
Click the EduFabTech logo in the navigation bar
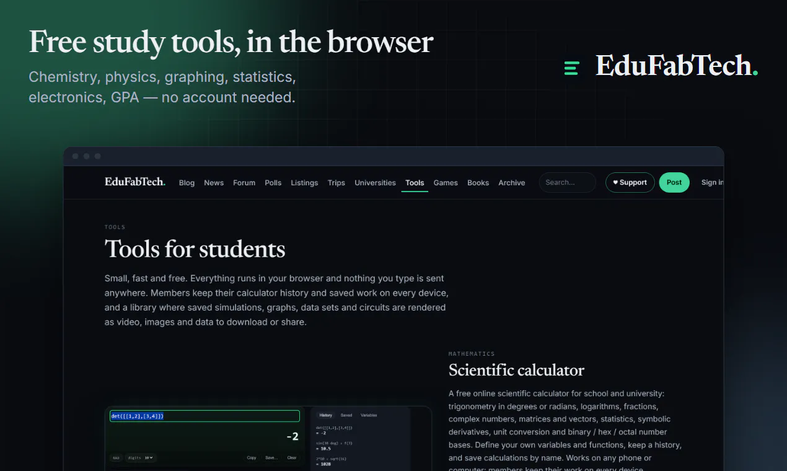point(135,182)
